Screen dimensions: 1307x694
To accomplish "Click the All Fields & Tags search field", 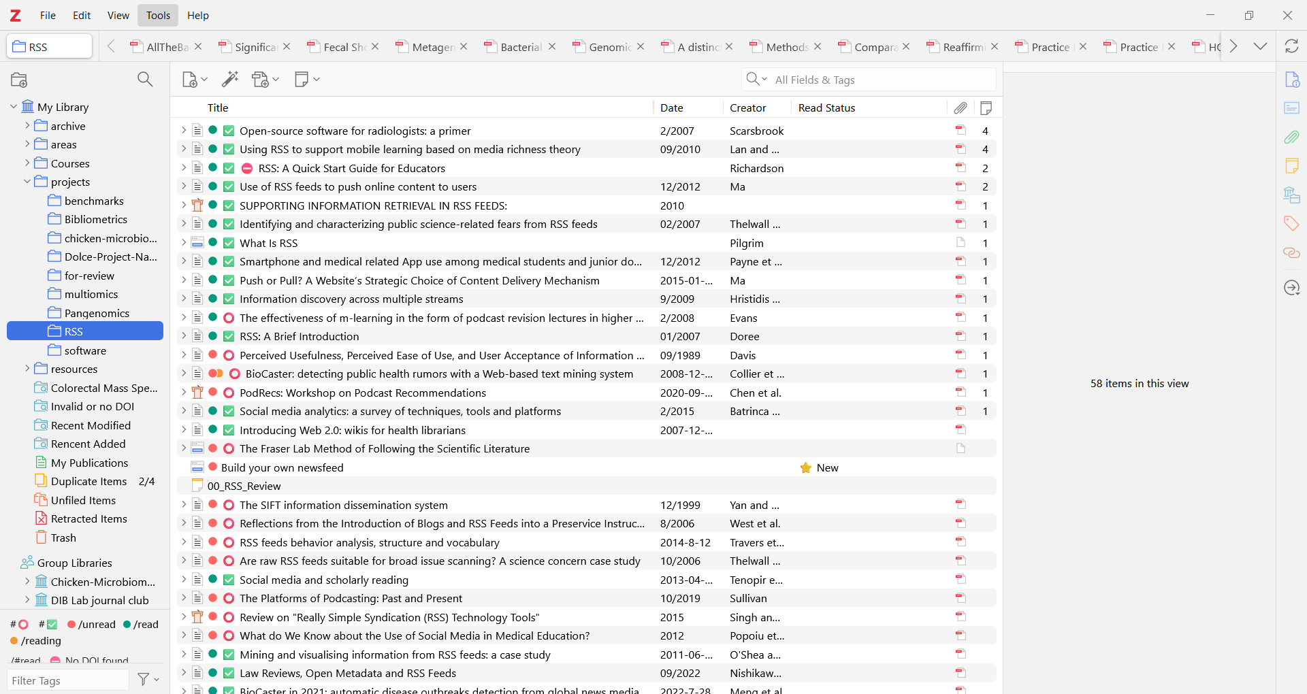I will (x=878, y=80).
